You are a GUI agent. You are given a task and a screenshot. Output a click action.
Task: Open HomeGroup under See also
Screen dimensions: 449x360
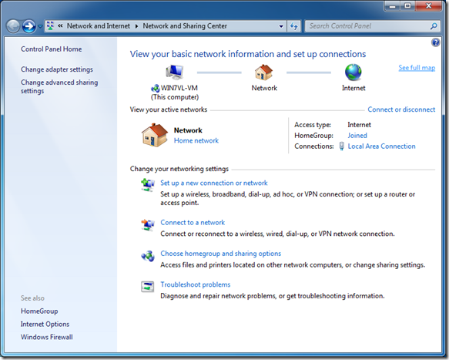click(x=39, y=311)
